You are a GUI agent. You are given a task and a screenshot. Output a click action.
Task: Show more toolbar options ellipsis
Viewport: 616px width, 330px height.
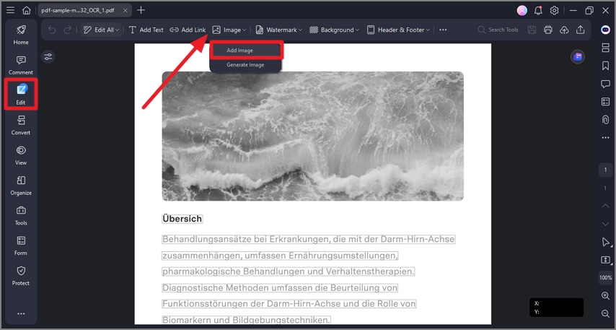(443, 30)
